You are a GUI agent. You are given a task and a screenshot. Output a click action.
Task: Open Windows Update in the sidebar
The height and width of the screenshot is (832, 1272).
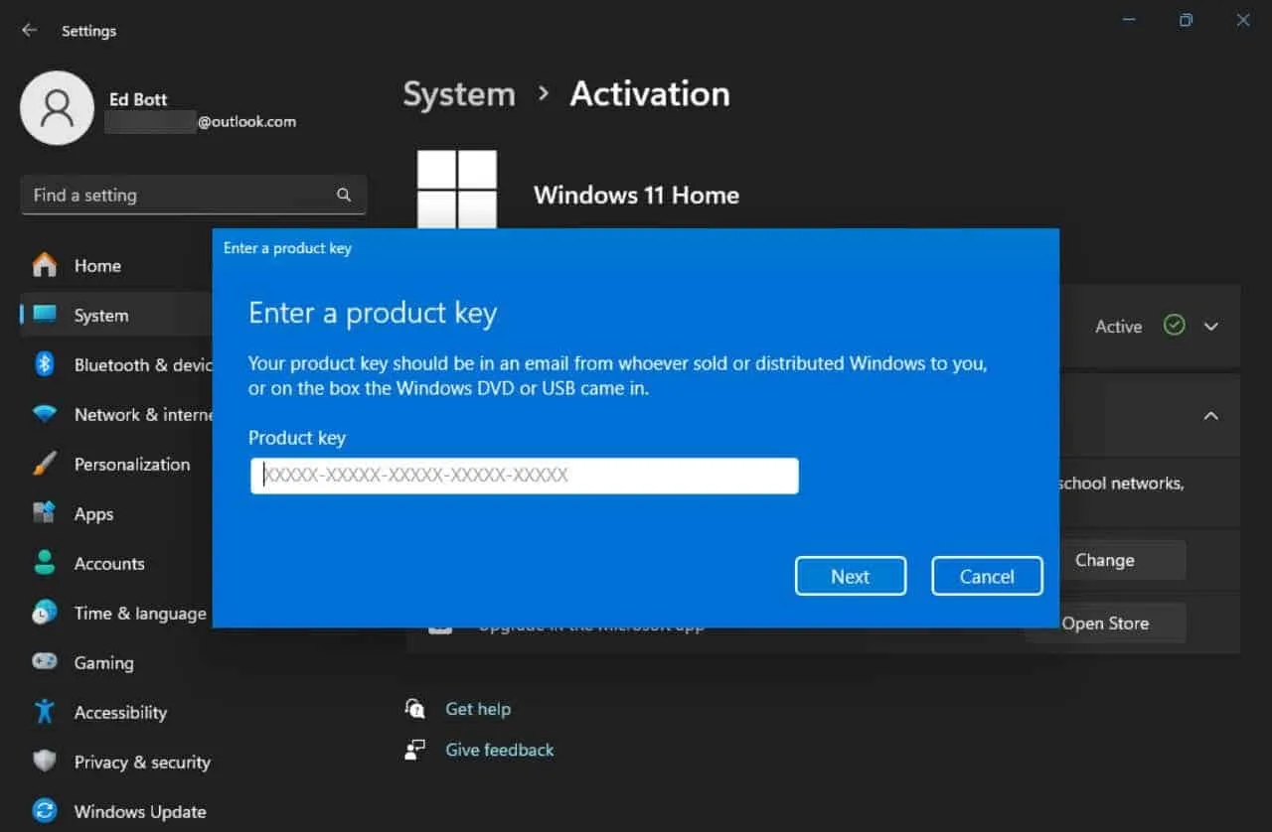pos(139,811)
